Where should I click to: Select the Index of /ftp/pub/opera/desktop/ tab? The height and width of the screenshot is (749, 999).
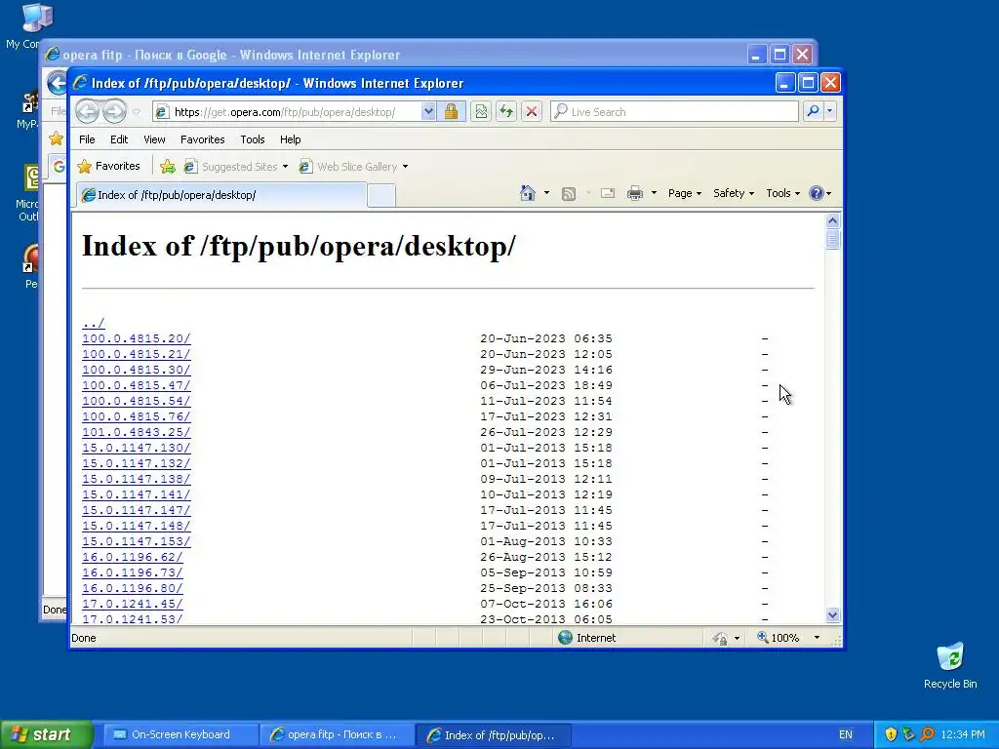pyautogui.click(x=221, y=195)
